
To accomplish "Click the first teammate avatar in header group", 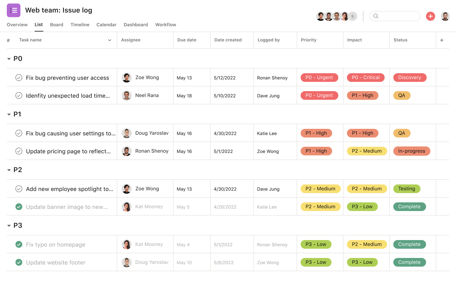I will 321,16.
